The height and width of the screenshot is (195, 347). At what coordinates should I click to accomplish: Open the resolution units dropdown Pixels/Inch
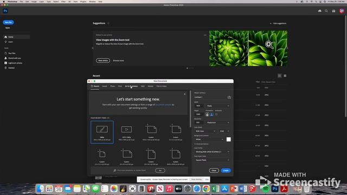pyautogui.click(x=218, y=122)
